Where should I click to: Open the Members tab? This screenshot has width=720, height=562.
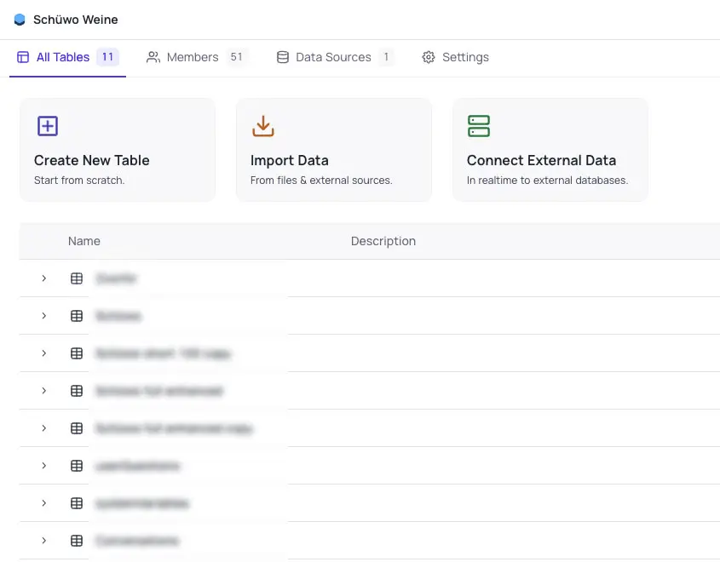coord(193,57)
